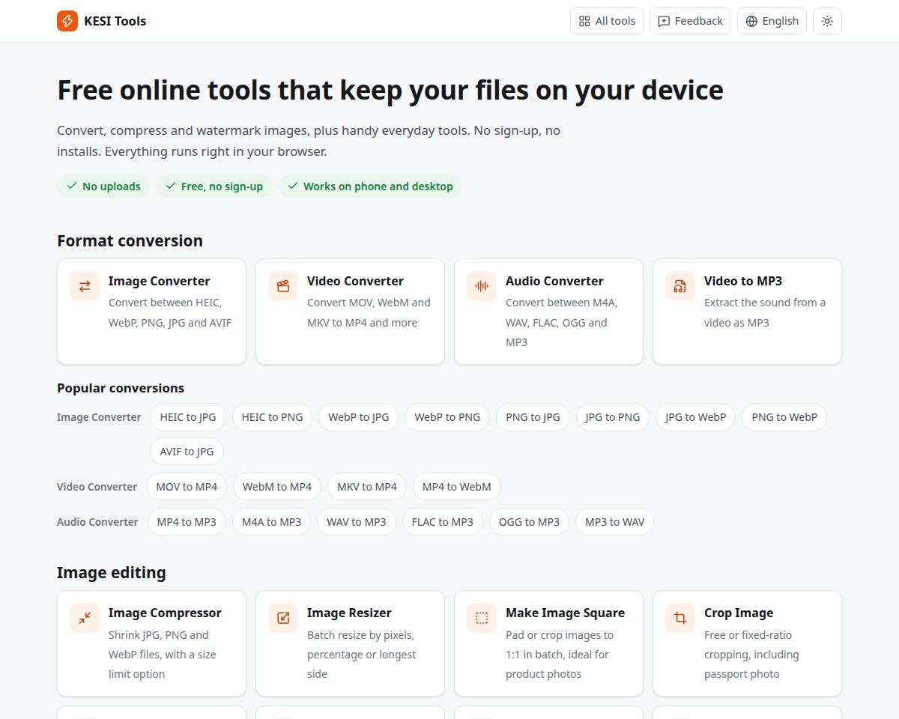
Task: Select the PNG to WebP chip
Action: point(784,417)
